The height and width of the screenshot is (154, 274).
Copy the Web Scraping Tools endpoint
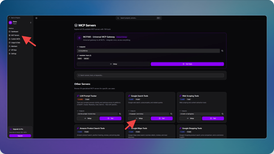click(222, 114)
